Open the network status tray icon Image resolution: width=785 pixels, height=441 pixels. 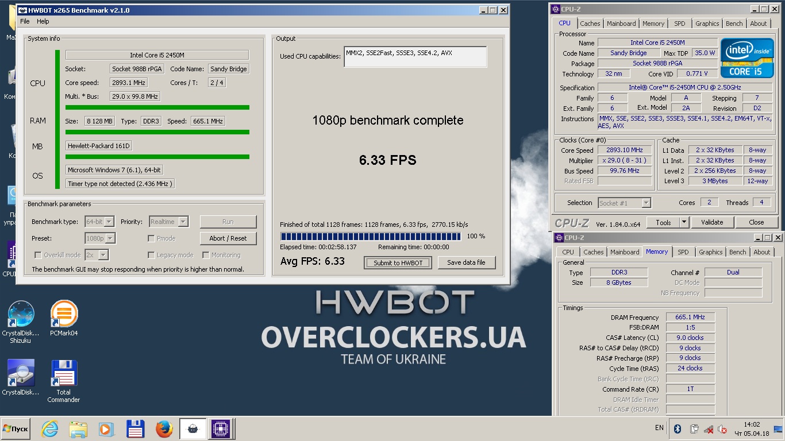click(709, 429)
